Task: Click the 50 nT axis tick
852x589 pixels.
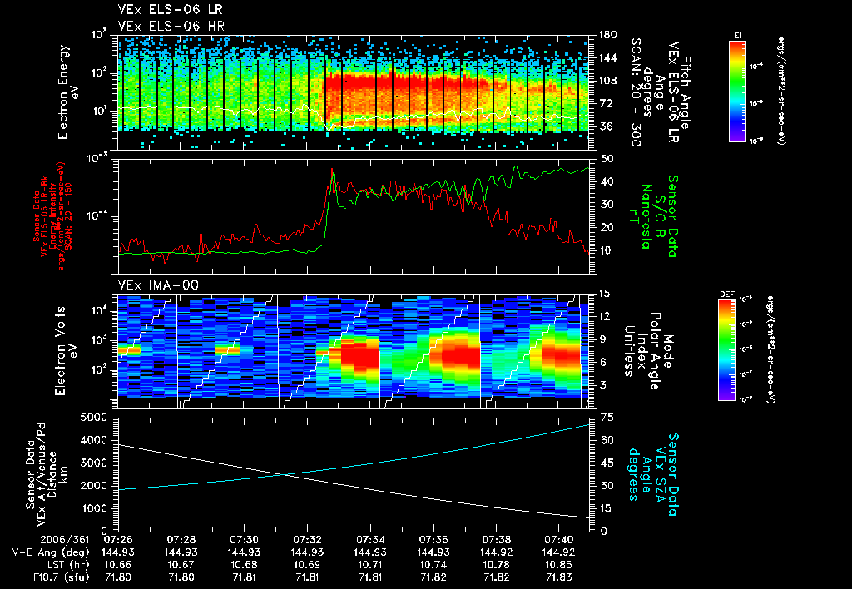Action: [607, 159]
